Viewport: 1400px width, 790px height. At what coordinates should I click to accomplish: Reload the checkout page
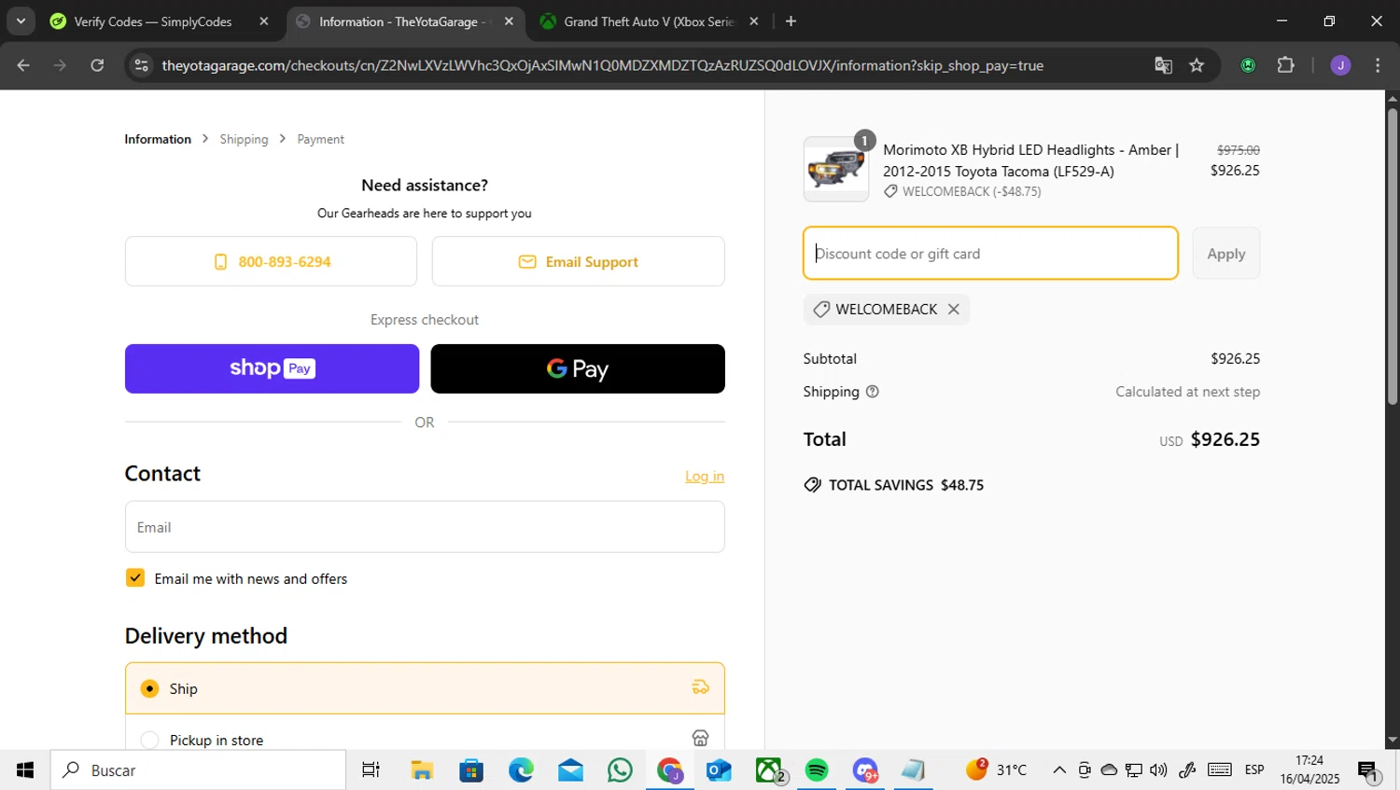coord(97,65)
